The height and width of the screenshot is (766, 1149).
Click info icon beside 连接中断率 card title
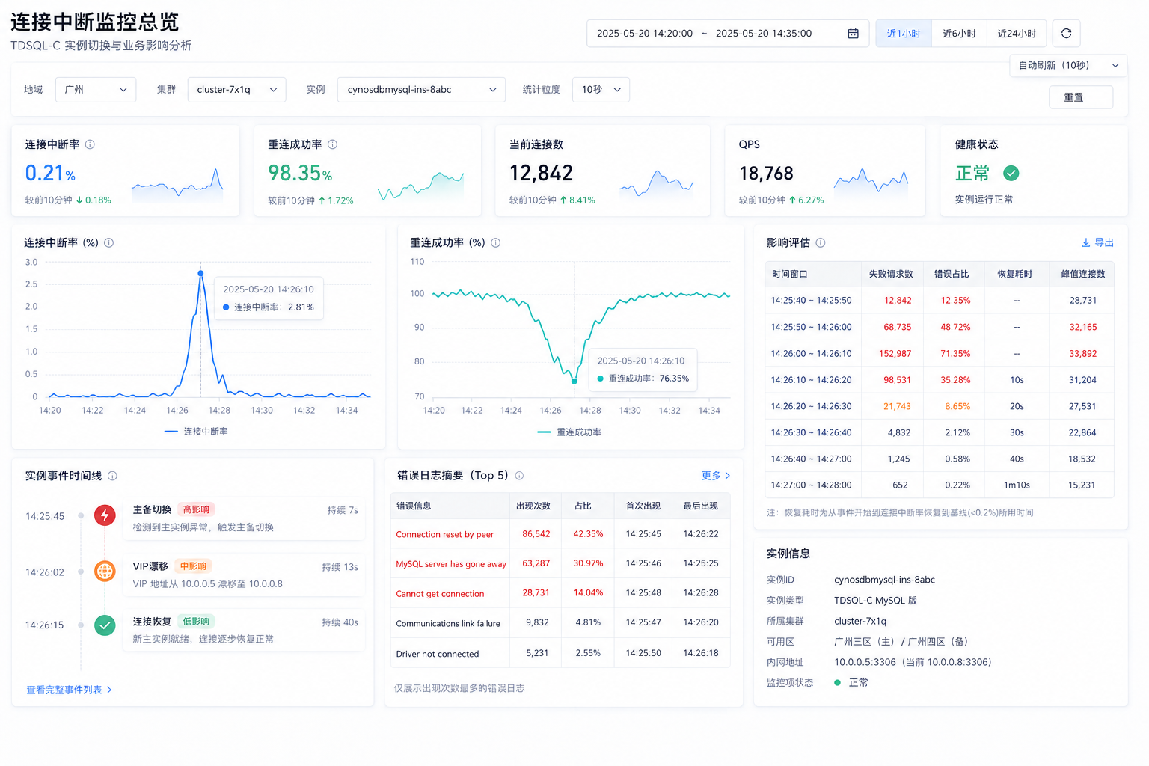point(90,144)
